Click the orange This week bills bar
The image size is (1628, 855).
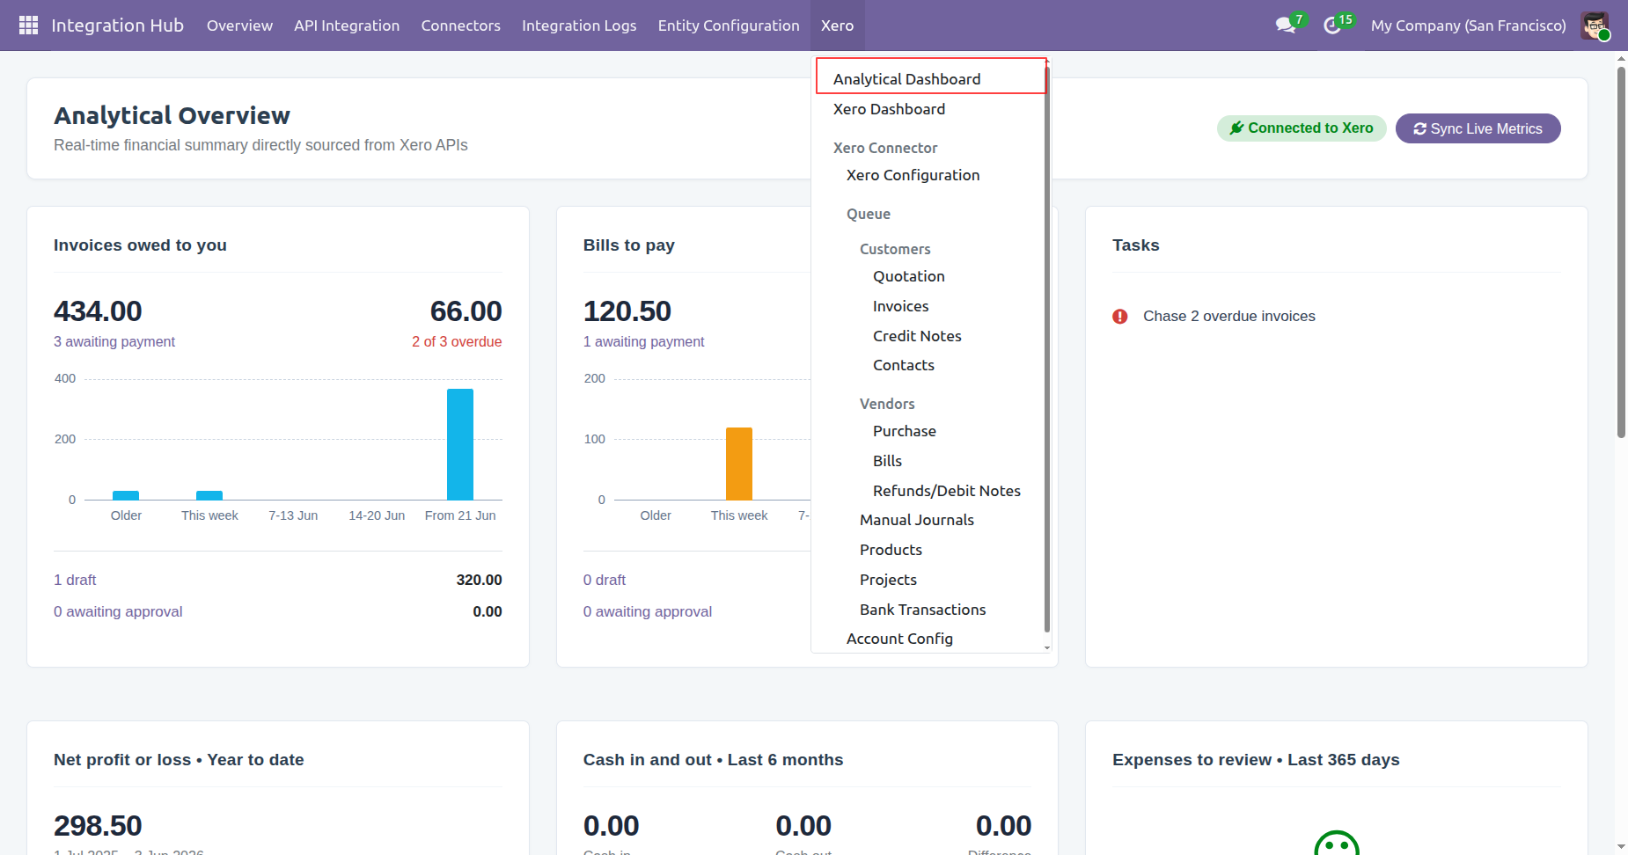coord(739,464)
